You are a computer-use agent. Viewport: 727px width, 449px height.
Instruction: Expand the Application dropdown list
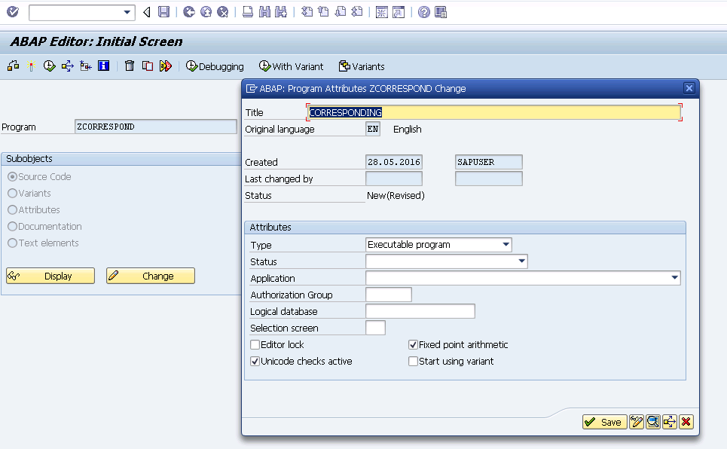(x=673, y=277)
